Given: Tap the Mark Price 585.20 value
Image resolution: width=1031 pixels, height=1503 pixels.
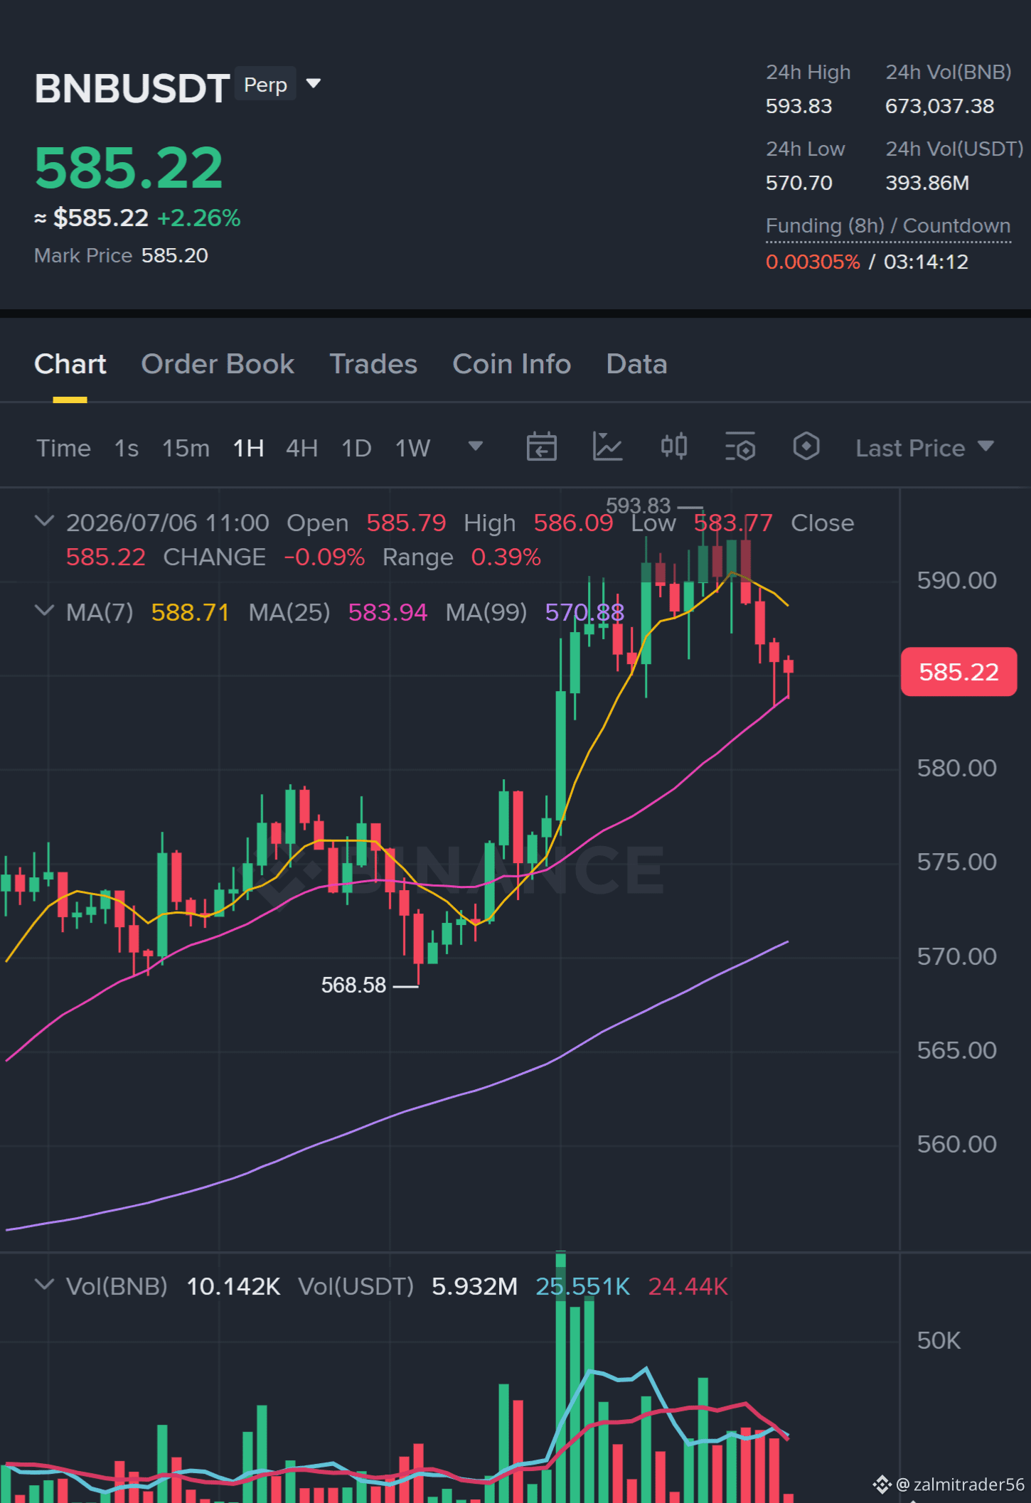Looking at the screenshot, I should click(175, 255).
